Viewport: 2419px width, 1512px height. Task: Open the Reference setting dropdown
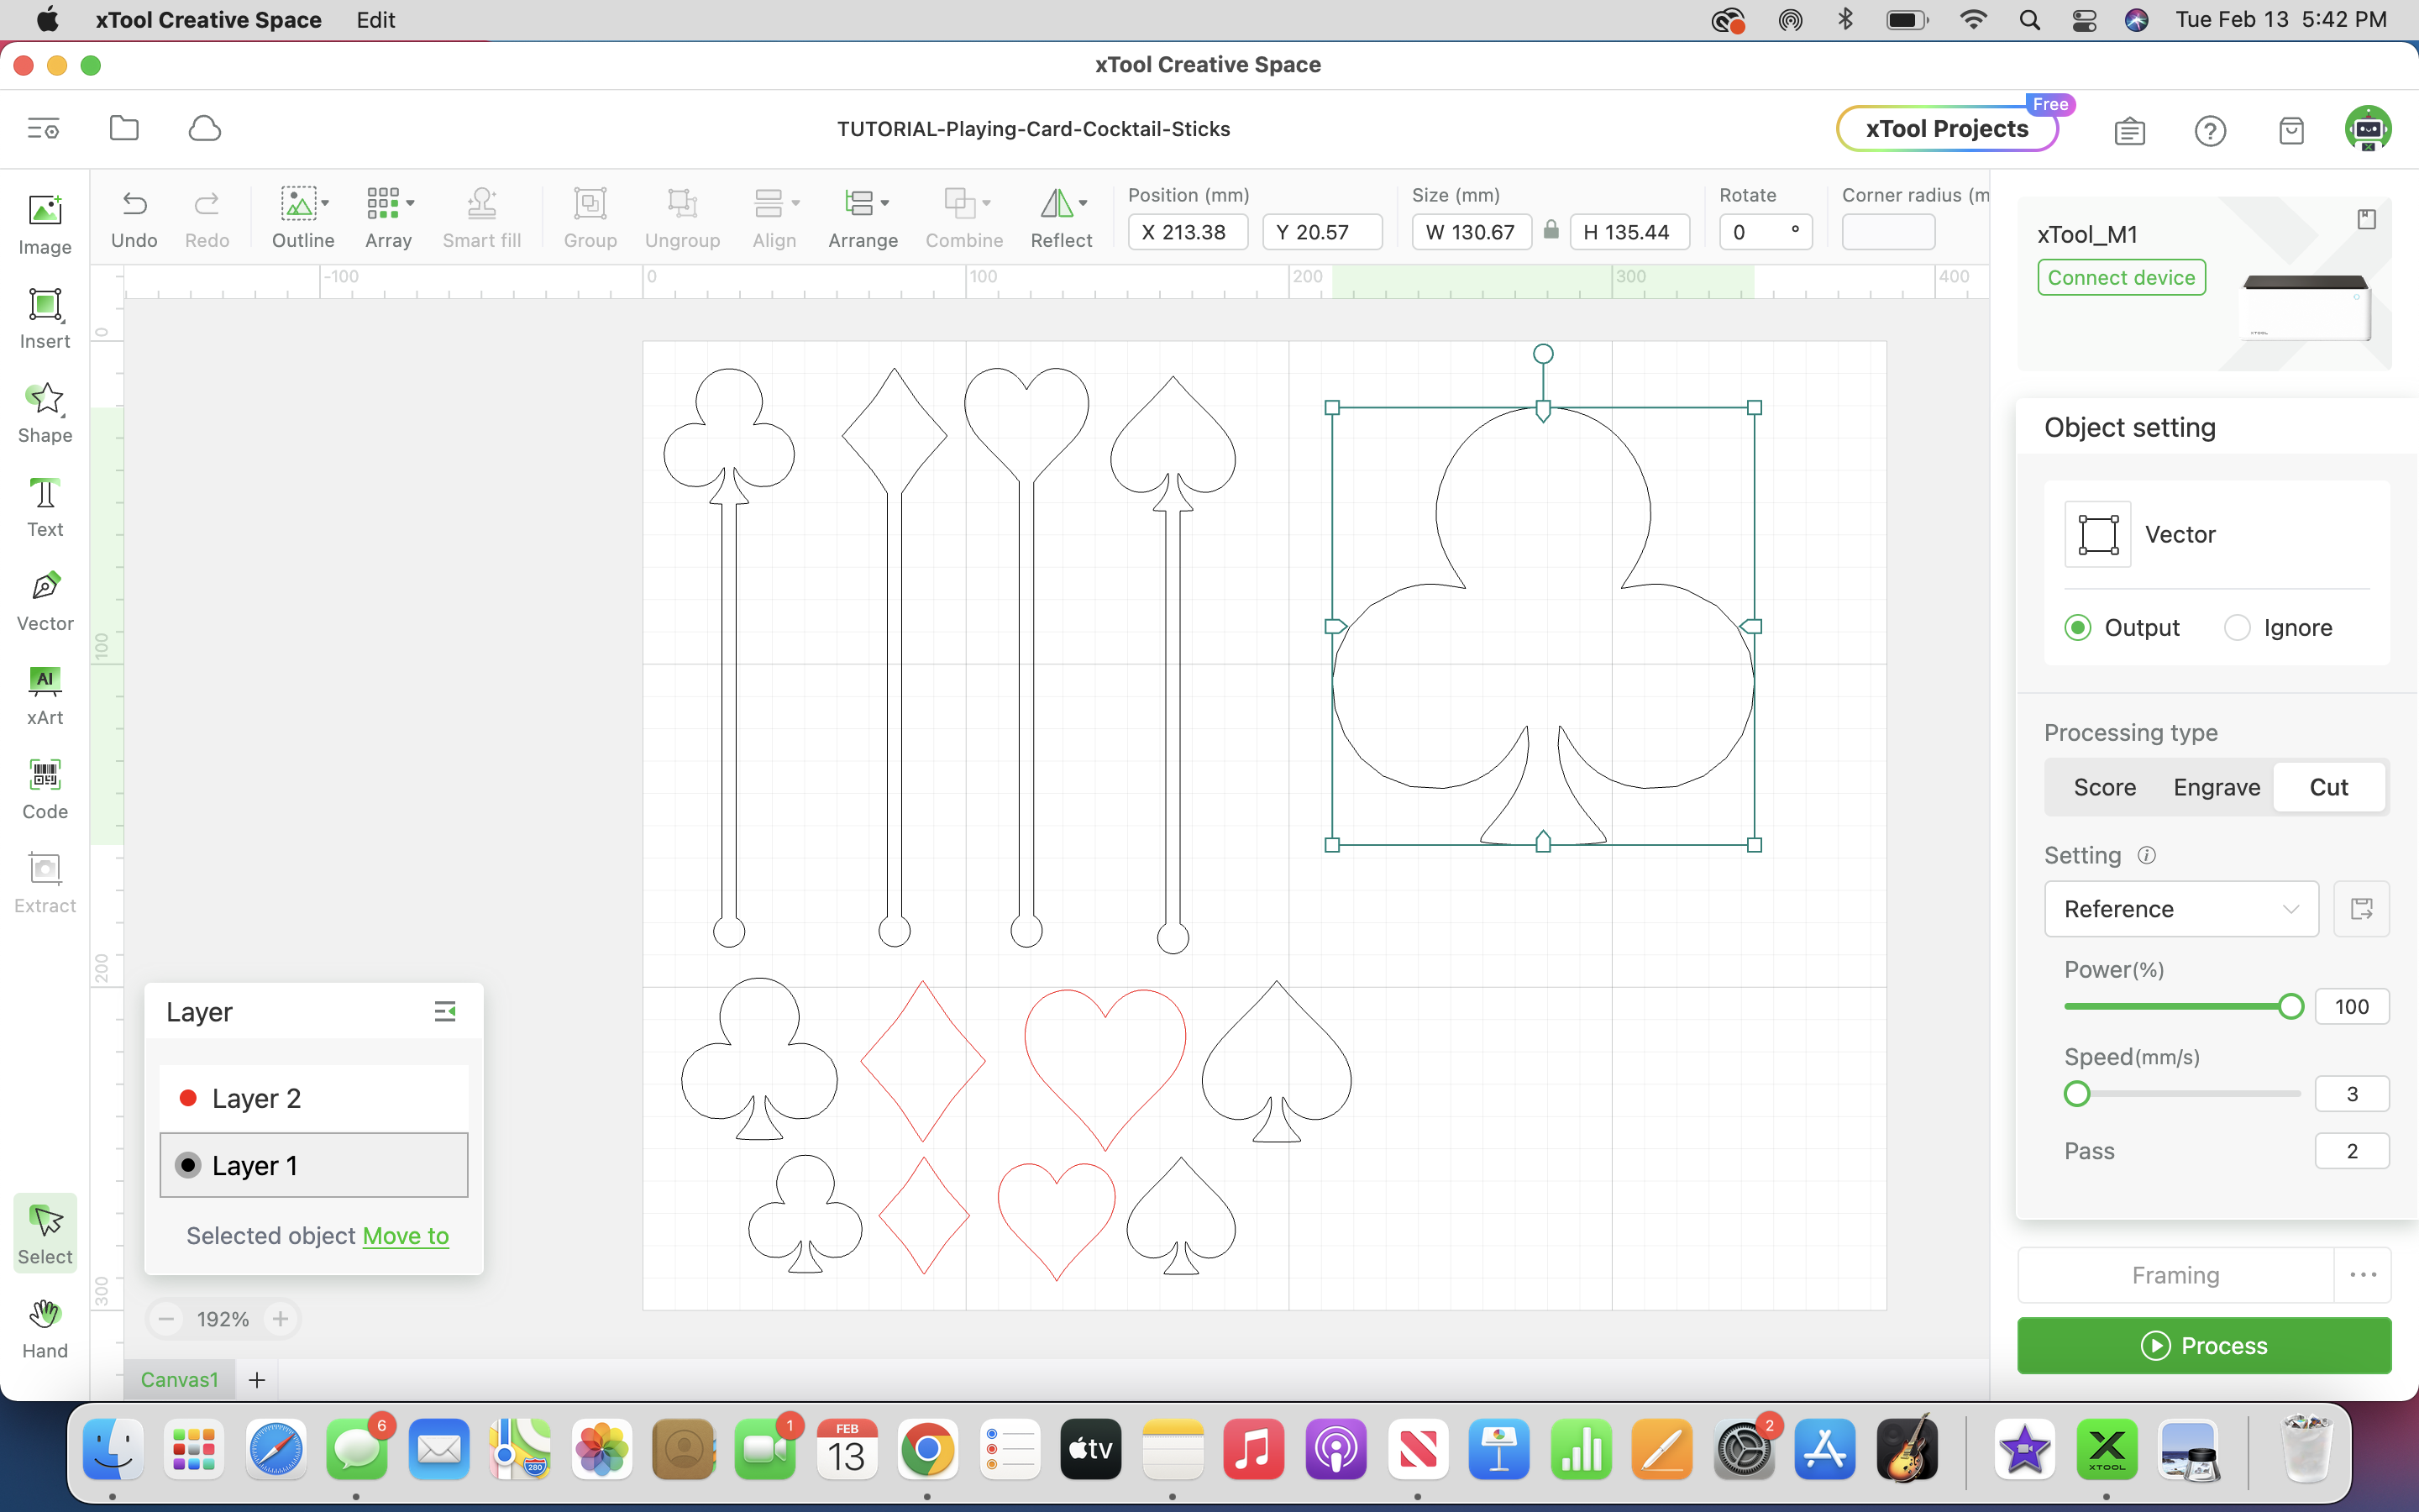(2180, 909)
